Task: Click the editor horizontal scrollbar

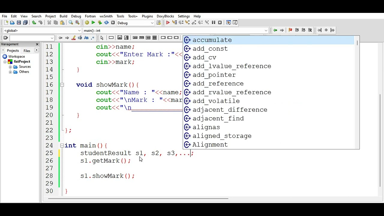Action: tap(138, 198)
